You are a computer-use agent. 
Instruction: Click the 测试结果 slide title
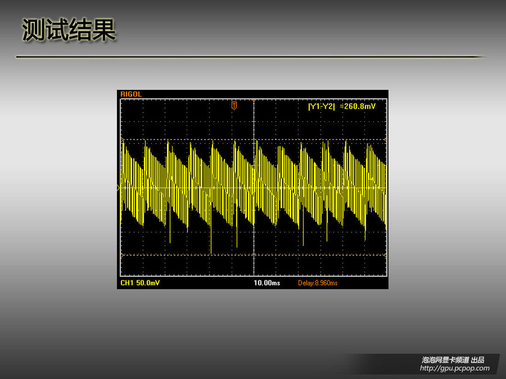pyautogui.click(x=69, y=30)
